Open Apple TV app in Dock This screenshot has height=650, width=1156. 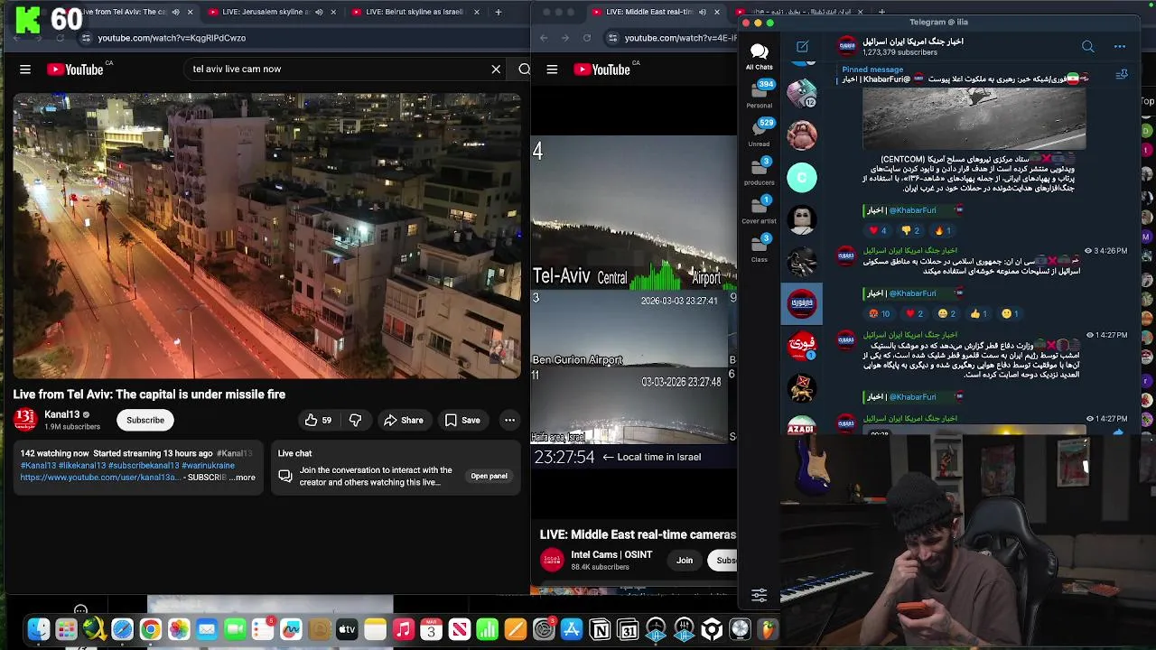click(347, 629)
